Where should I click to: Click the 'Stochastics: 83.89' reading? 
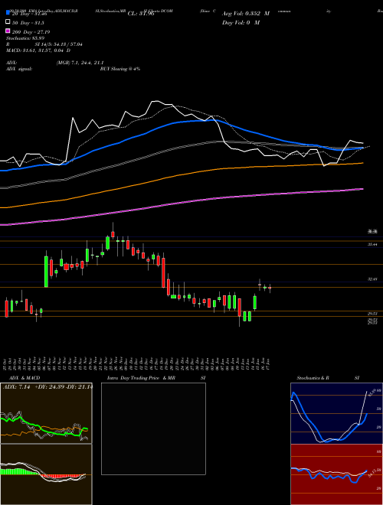25,38
